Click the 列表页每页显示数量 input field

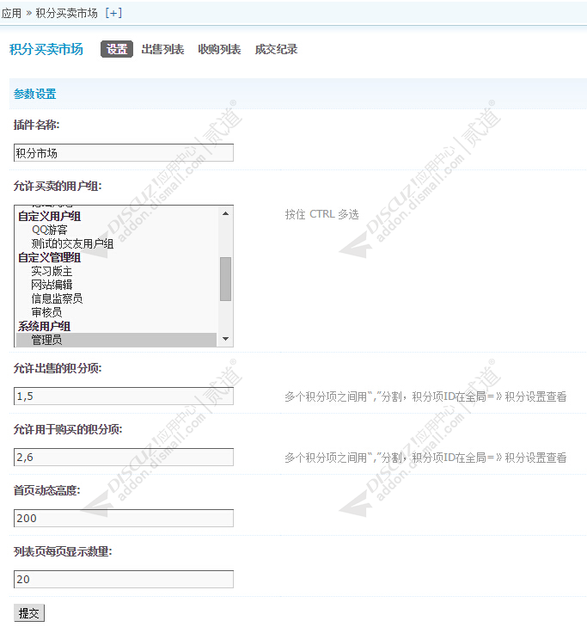tap(124, 580)
